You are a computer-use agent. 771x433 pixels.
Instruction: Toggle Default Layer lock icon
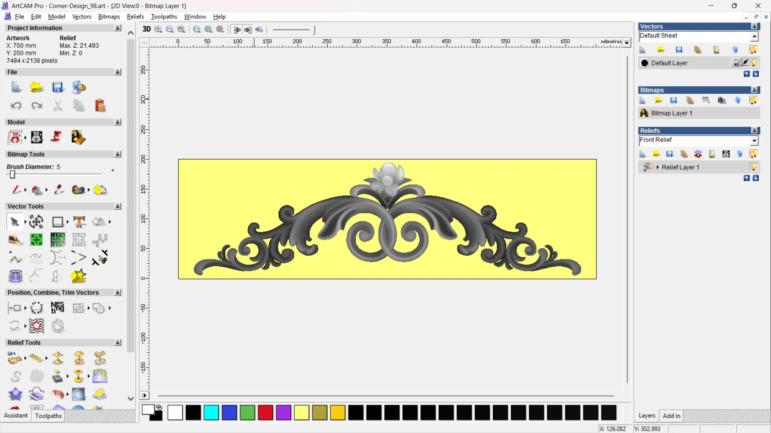click(x=735, y=63)
